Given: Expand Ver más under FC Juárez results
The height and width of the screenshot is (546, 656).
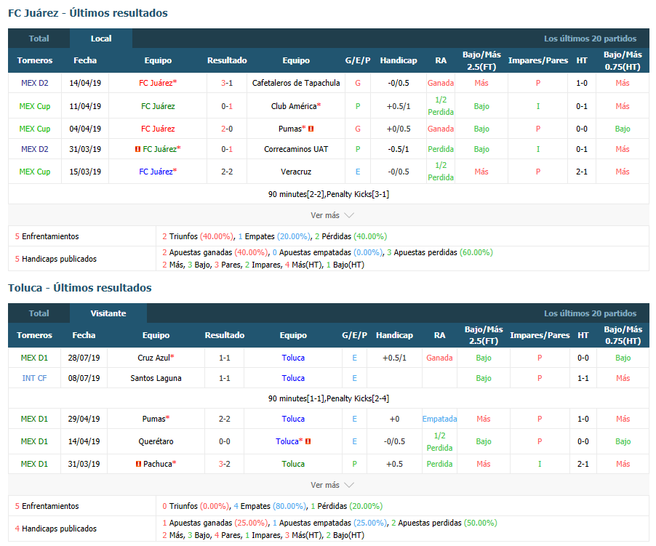Looking at the screenshot, I should [x=332, y=215].
